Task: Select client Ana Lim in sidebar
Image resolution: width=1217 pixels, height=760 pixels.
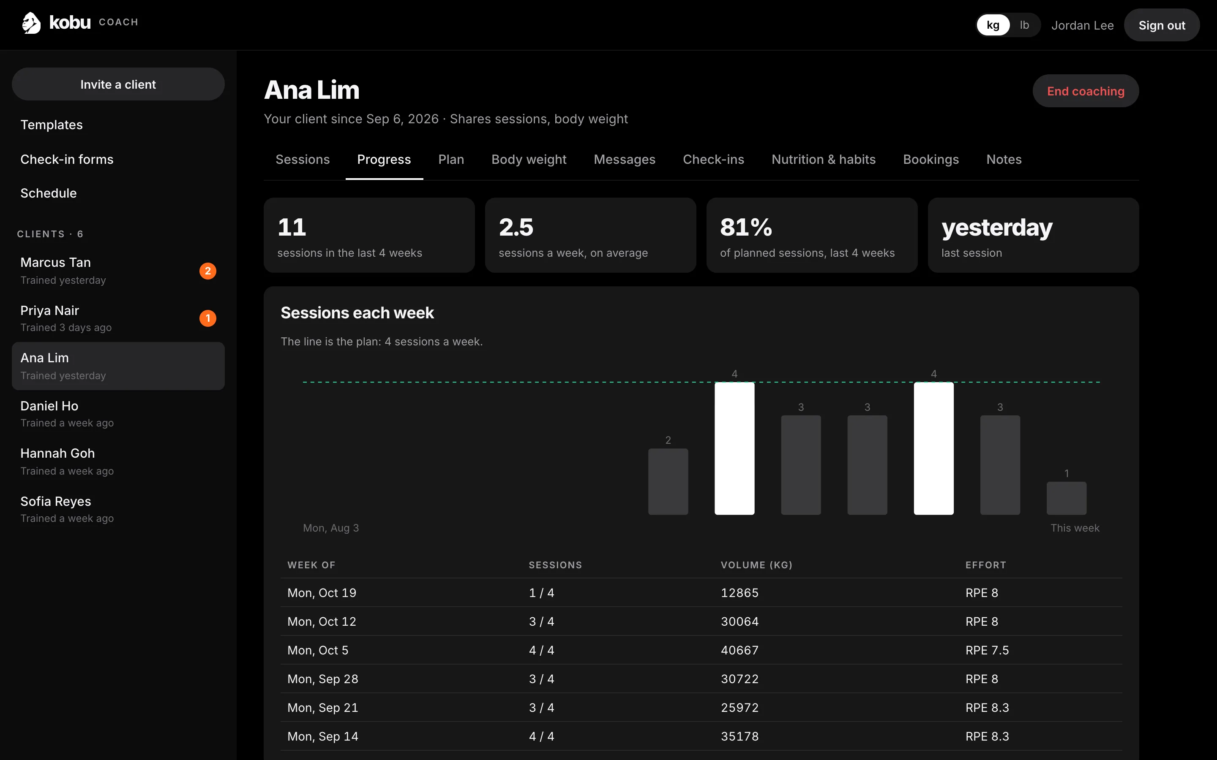Action: 118,366
